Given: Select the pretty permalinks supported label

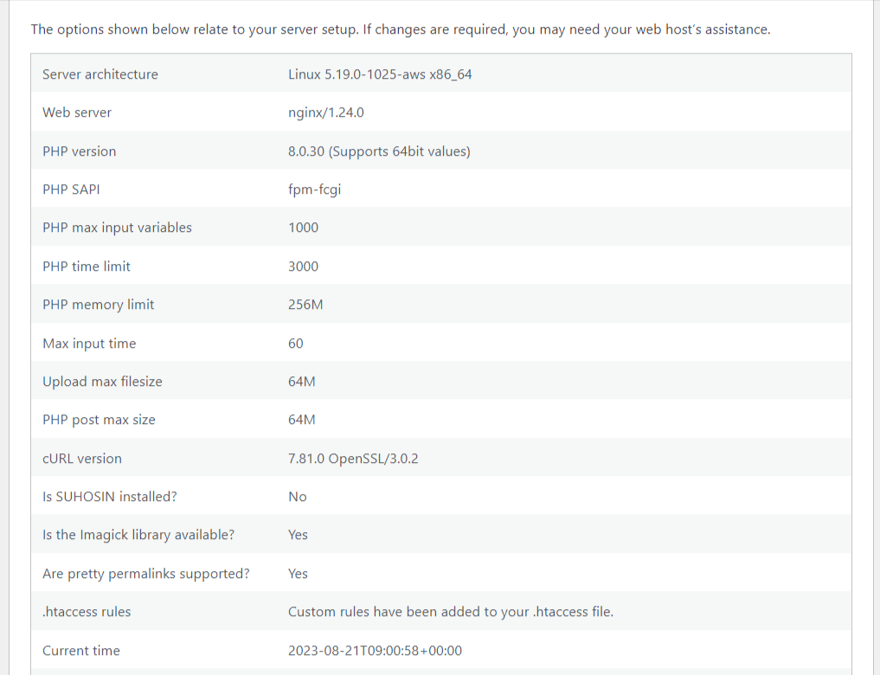Looking at the screenshot, I should coord(146,573).
